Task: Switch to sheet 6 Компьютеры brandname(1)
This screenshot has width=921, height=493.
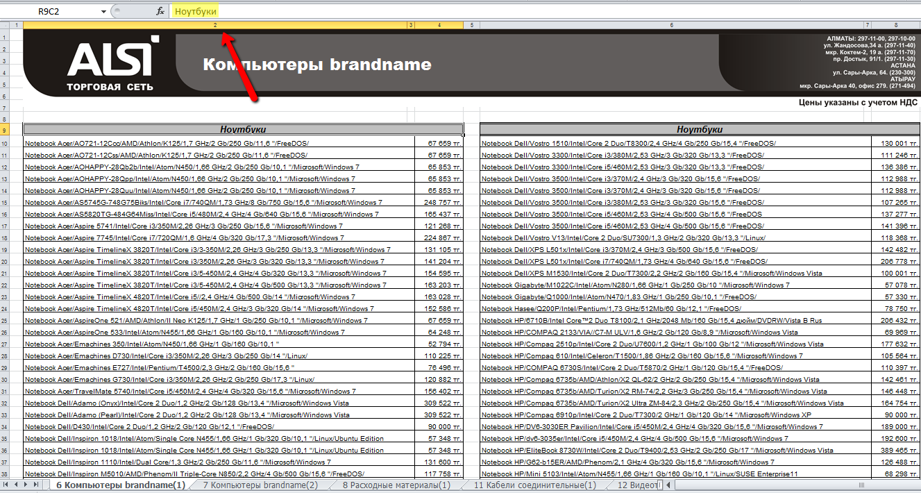Action: 120,485
